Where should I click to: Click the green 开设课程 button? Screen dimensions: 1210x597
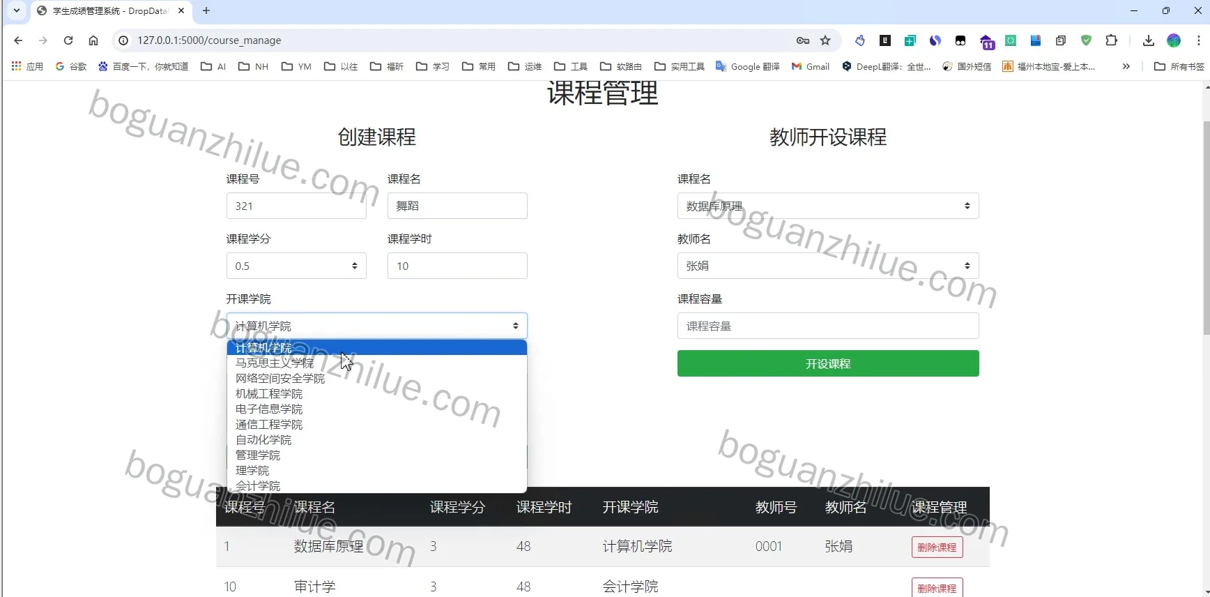click(x=828, y=363)
